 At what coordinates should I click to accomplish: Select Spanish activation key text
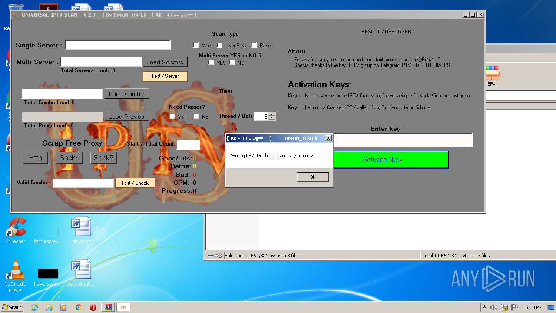tap(387, 96)
